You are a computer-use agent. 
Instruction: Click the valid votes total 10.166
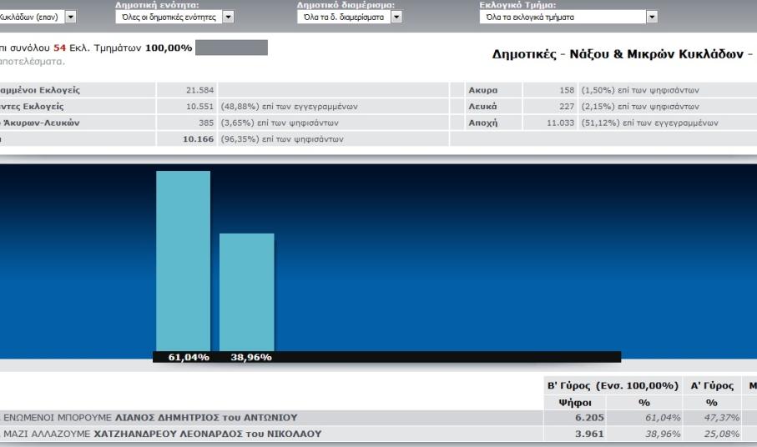[199, 138]
